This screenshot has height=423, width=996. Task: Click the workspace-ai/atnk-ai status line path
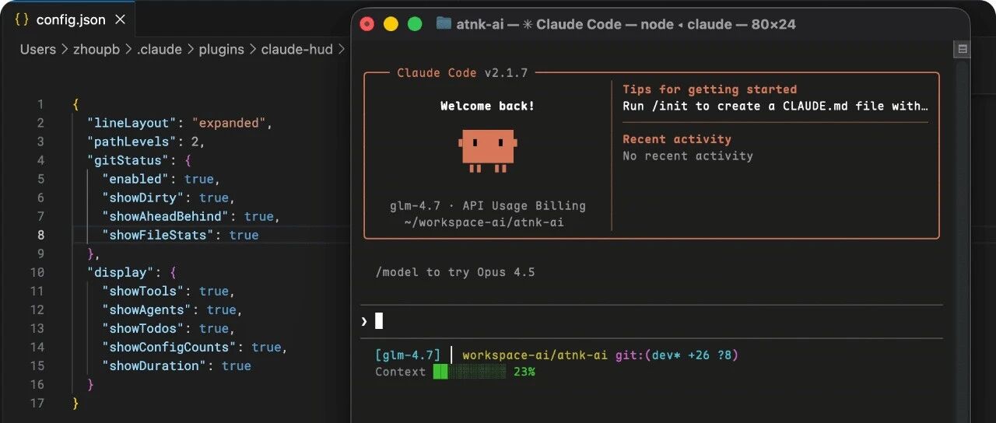535,355
